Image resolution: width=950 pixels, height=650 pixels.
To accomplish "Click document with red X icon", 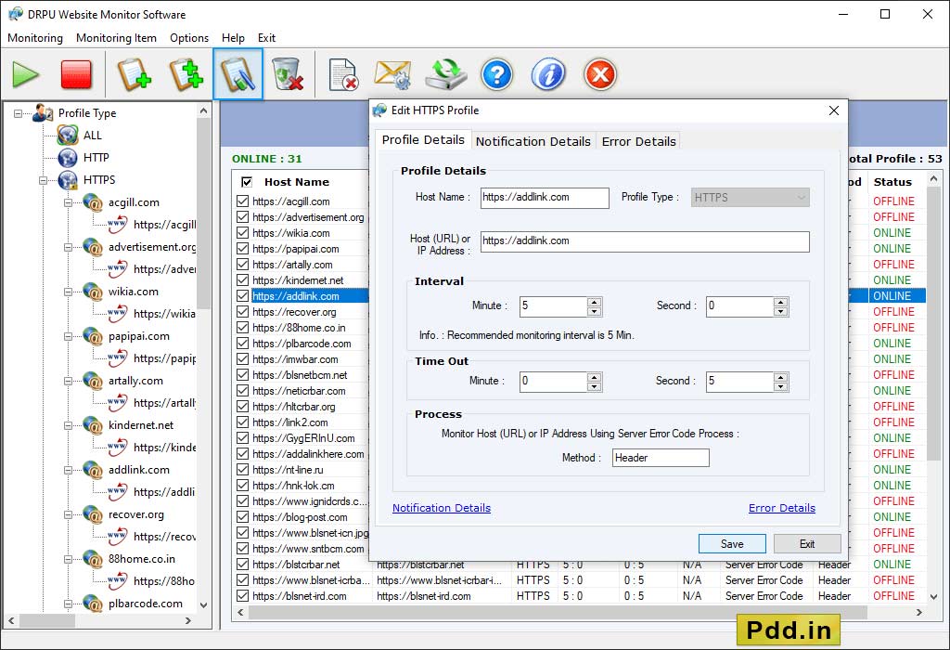I will click(x=343, y=74).
